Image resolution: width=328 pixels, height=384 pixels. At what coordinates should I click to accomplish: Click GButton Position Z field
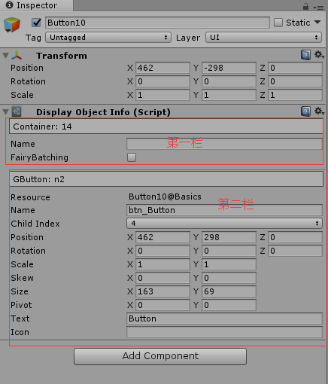pos(295,237)
